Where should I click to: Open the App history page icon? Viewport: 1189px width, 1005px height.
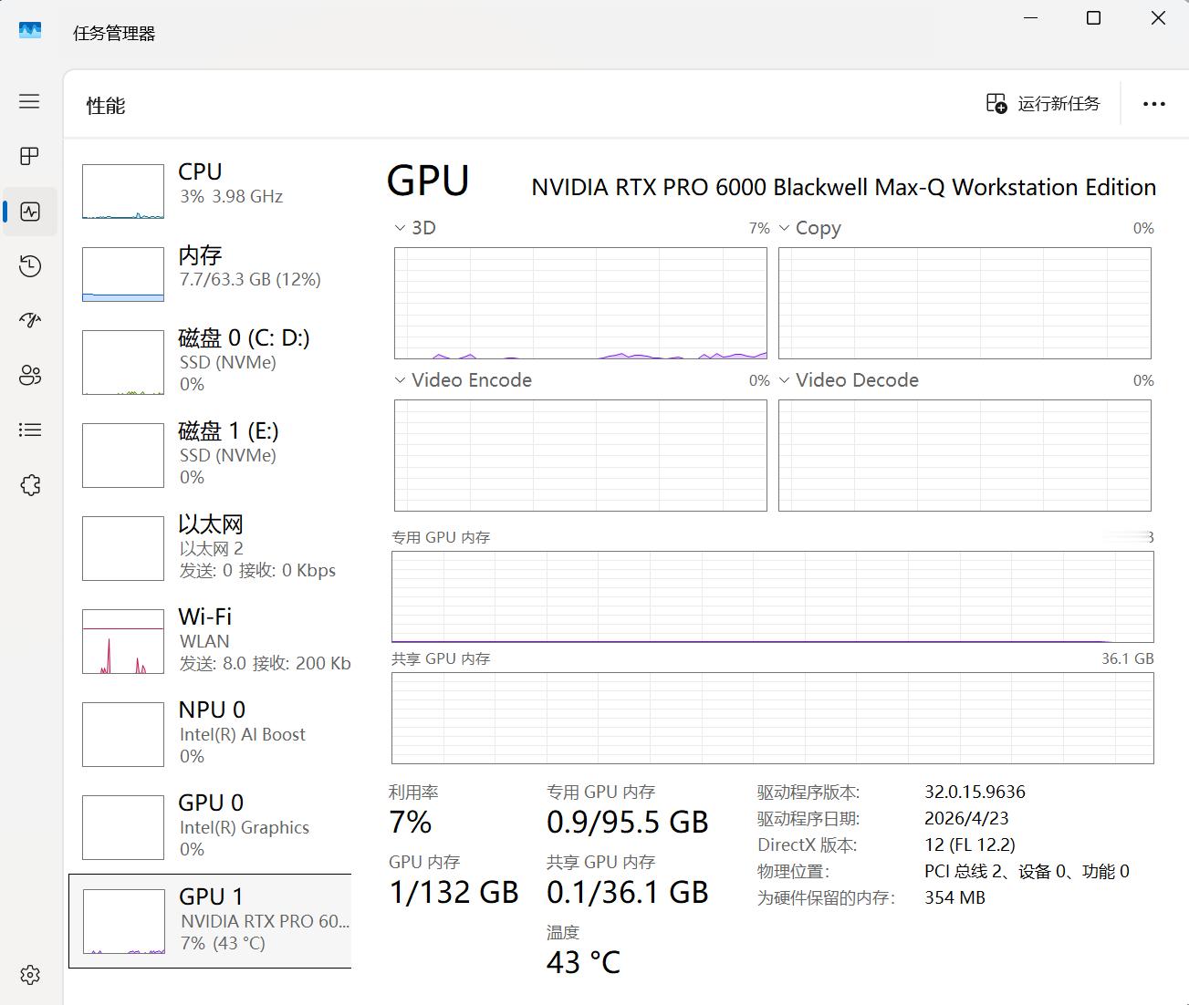pos(30,265)
